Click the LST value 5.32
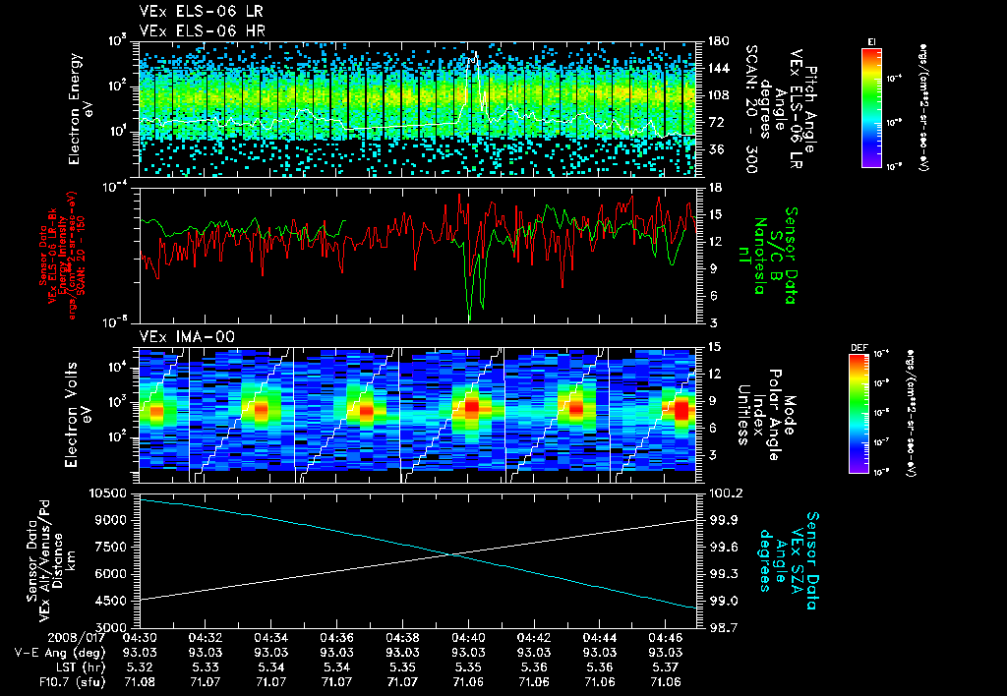This screenshot has width=1007, height=696. pyautogui.click(x=140, y=667)
